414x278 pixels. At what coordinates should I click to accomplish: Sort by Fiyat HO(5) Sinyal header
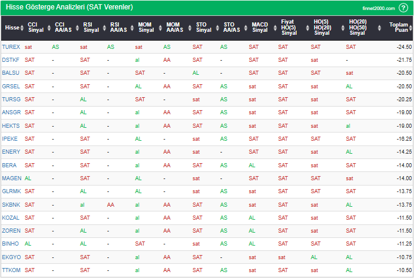[289, 27]
